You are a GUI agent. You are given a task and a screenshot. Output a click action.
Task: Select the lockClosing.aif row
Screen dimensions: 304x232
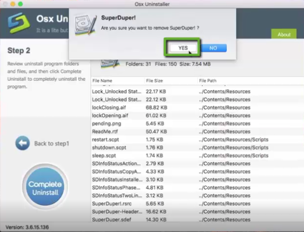pos(197,108)
